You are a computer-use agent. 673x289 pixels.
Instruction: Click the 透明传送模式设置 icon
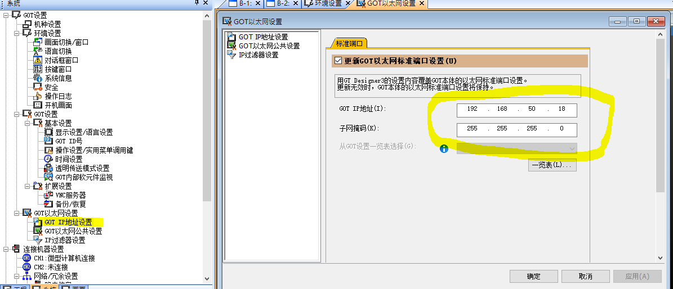pos(48,168)
